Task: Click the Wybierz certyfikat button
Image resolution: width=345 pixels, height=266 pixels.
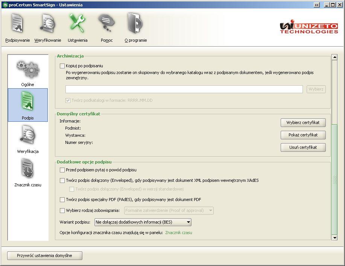Action: click(303, 122)
